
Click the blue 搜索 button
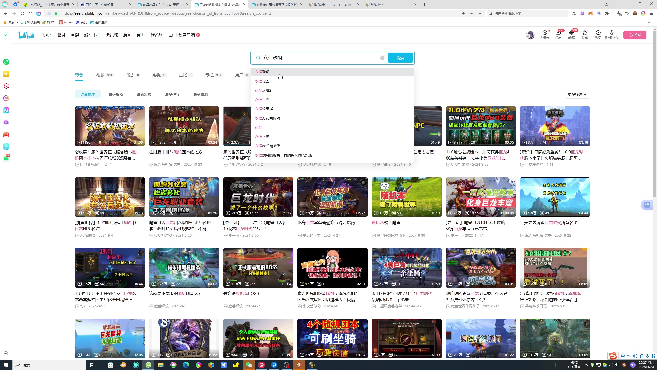(x=400, y=58)
